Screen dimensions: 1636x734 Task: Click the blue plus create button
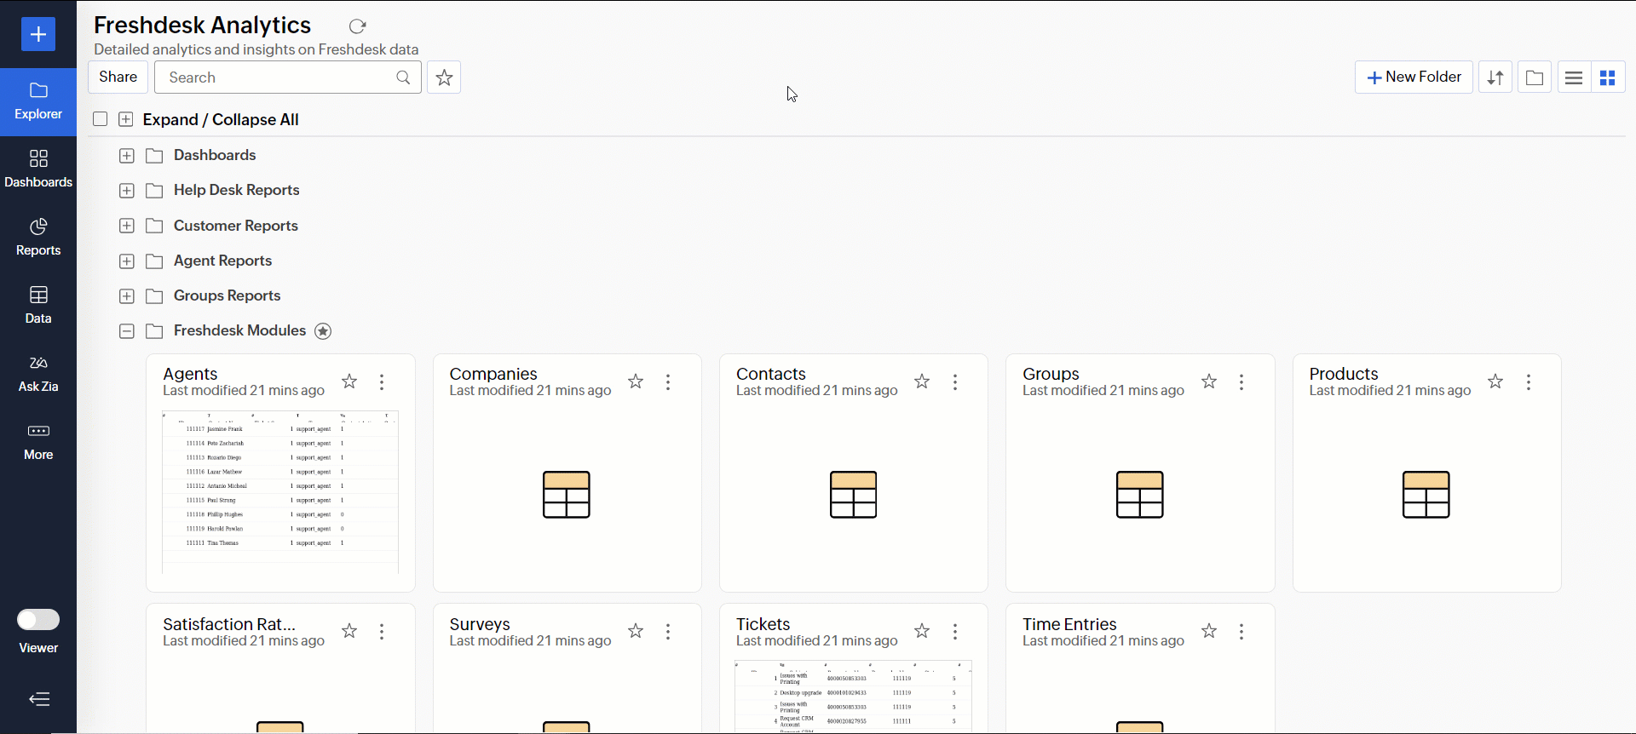click(x=38, y=34)
